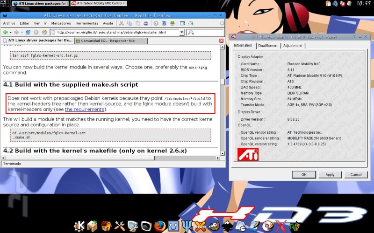Open the notepad with pen icon in dock
This screenshot has width=374, height=233.
pos(254,226)
